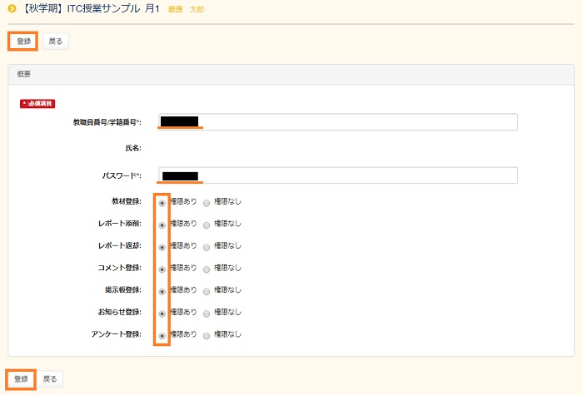Select 権限なし for お知らせ登録

(x=207, y=313)
